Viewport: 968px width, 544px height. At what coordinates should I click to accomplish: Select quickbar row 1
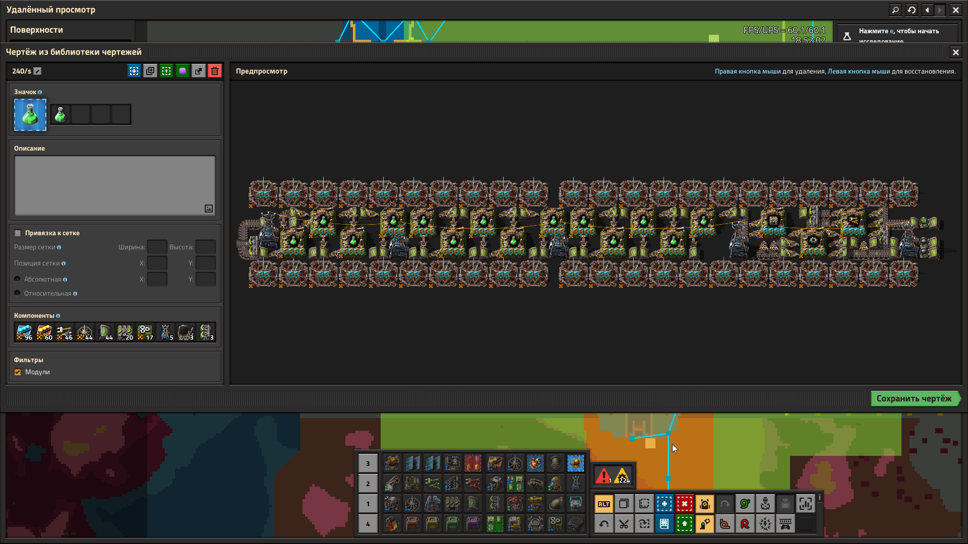tap(368, 504)
